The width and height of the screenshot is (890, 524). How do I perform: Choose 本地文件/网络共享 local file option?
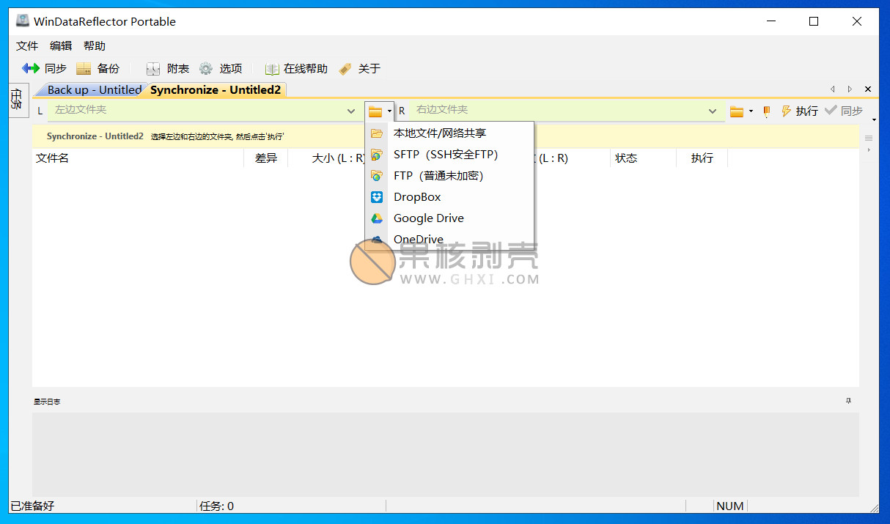pyautogui.click(x=441, y=133)
